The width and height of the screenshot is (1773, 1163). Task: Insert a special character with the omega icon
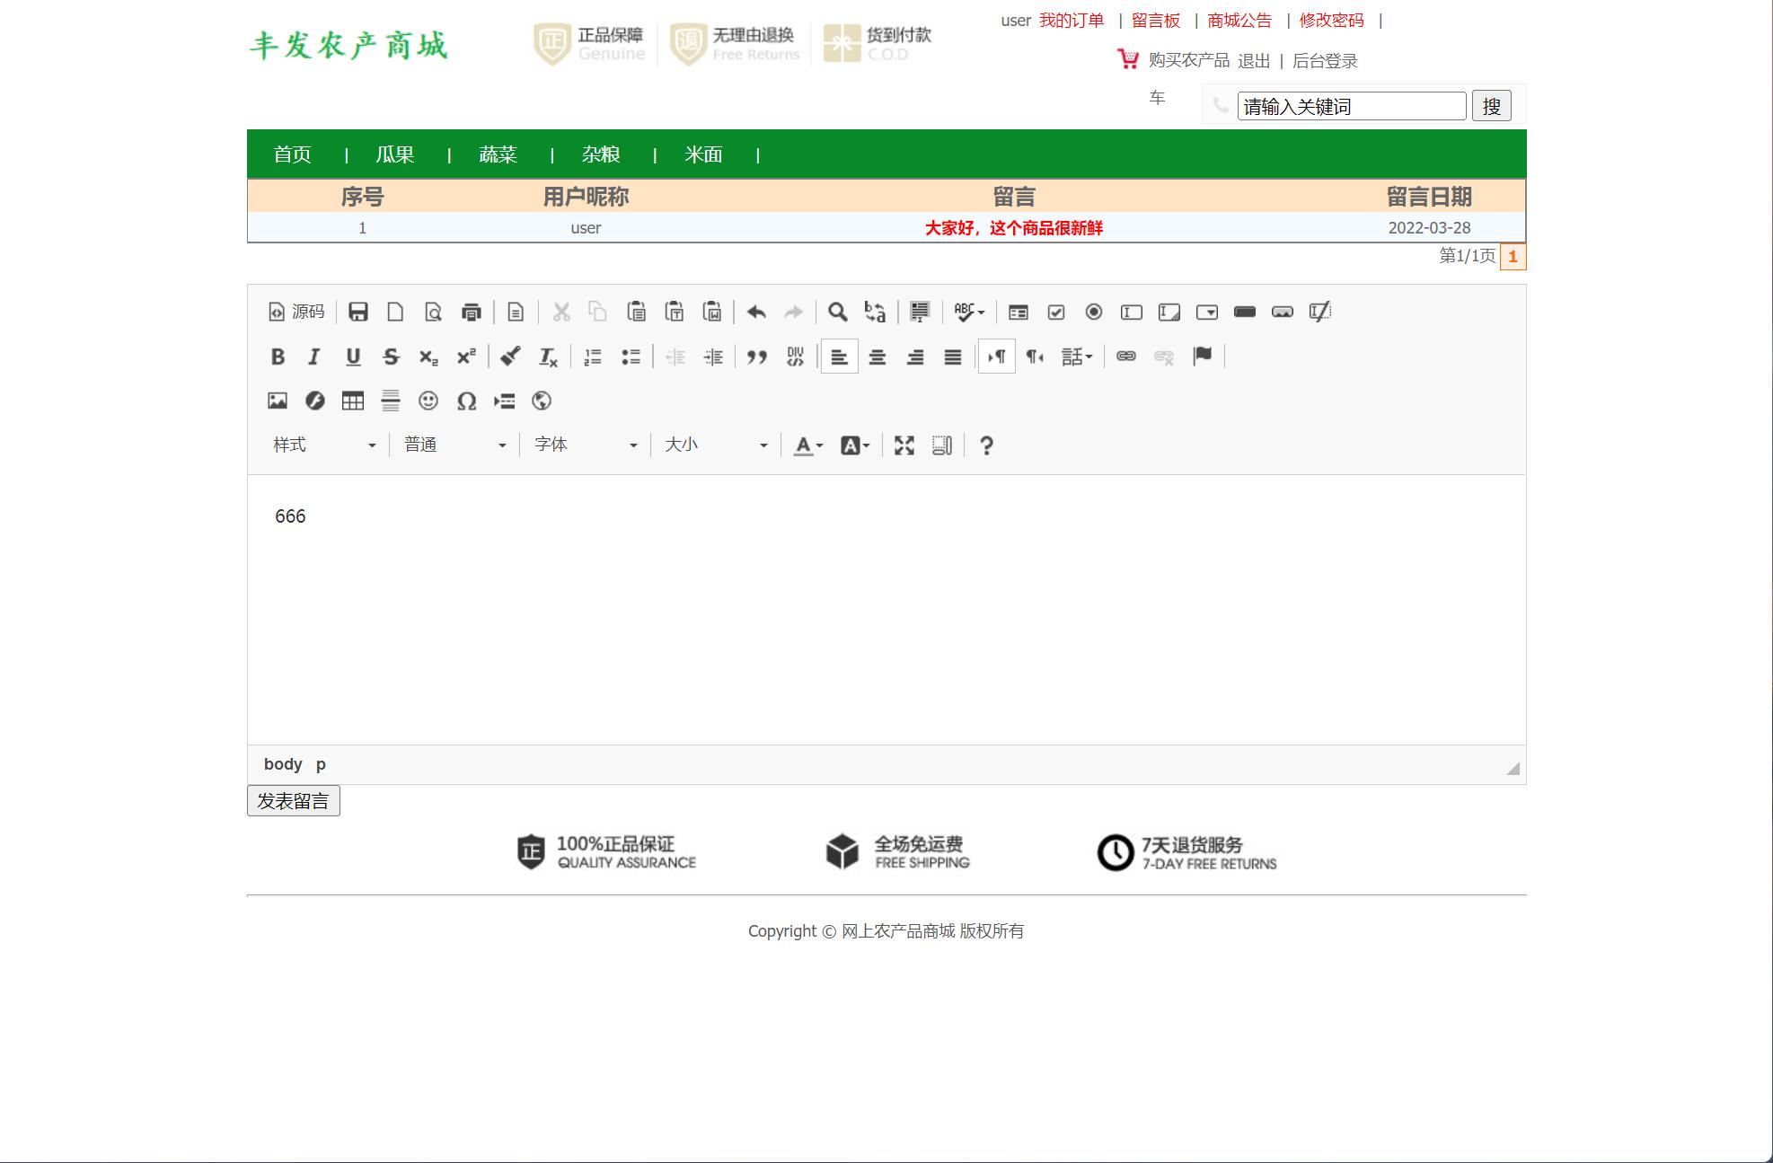click(467, 401)
